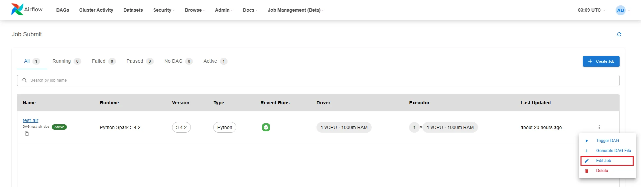Click the Job Submit page heading
641x187 pixels.
pyautogui.click(x=27, y=34)
